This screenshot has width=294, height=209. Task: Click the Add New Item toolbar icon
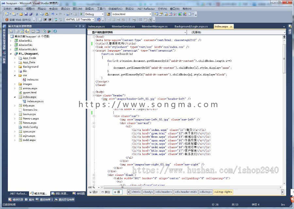coord(14,14)
